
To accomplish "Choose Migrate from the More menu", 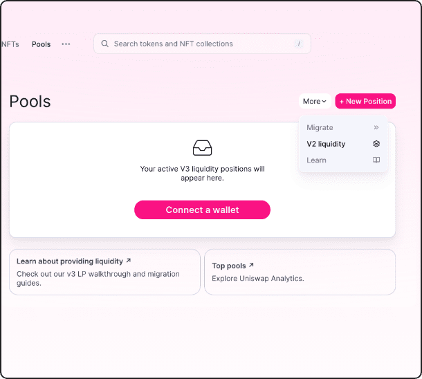I will coord(320,127).
